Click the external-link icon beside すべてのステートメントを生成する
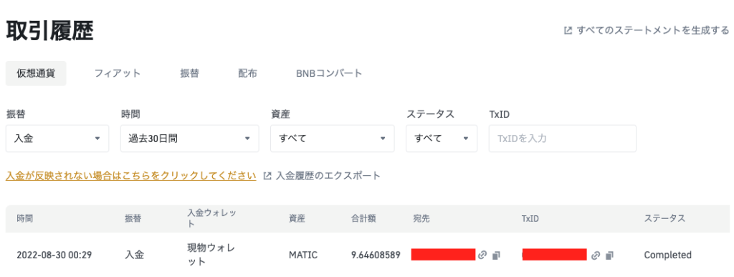 [x=568, y=30]
